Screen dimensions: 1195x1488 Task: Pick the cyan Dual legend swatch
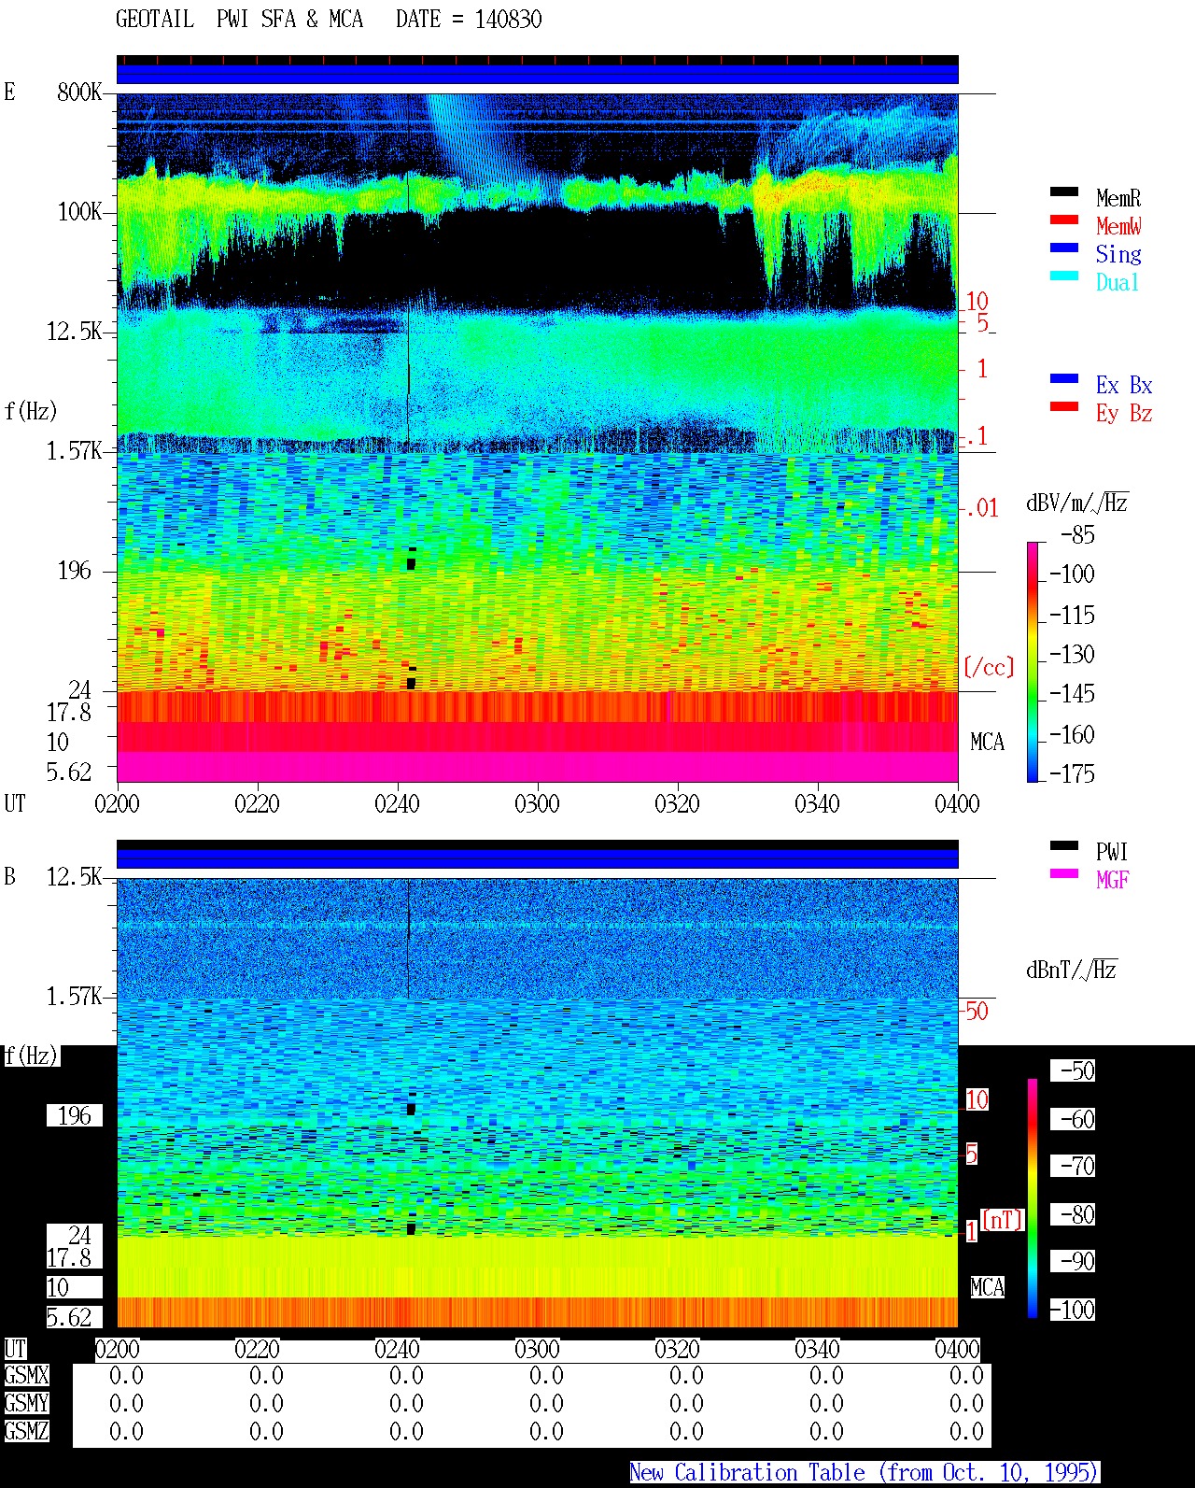coord(1064,276)
